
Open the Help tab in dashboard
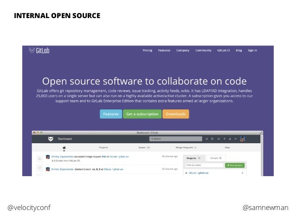tap(227, 147)
